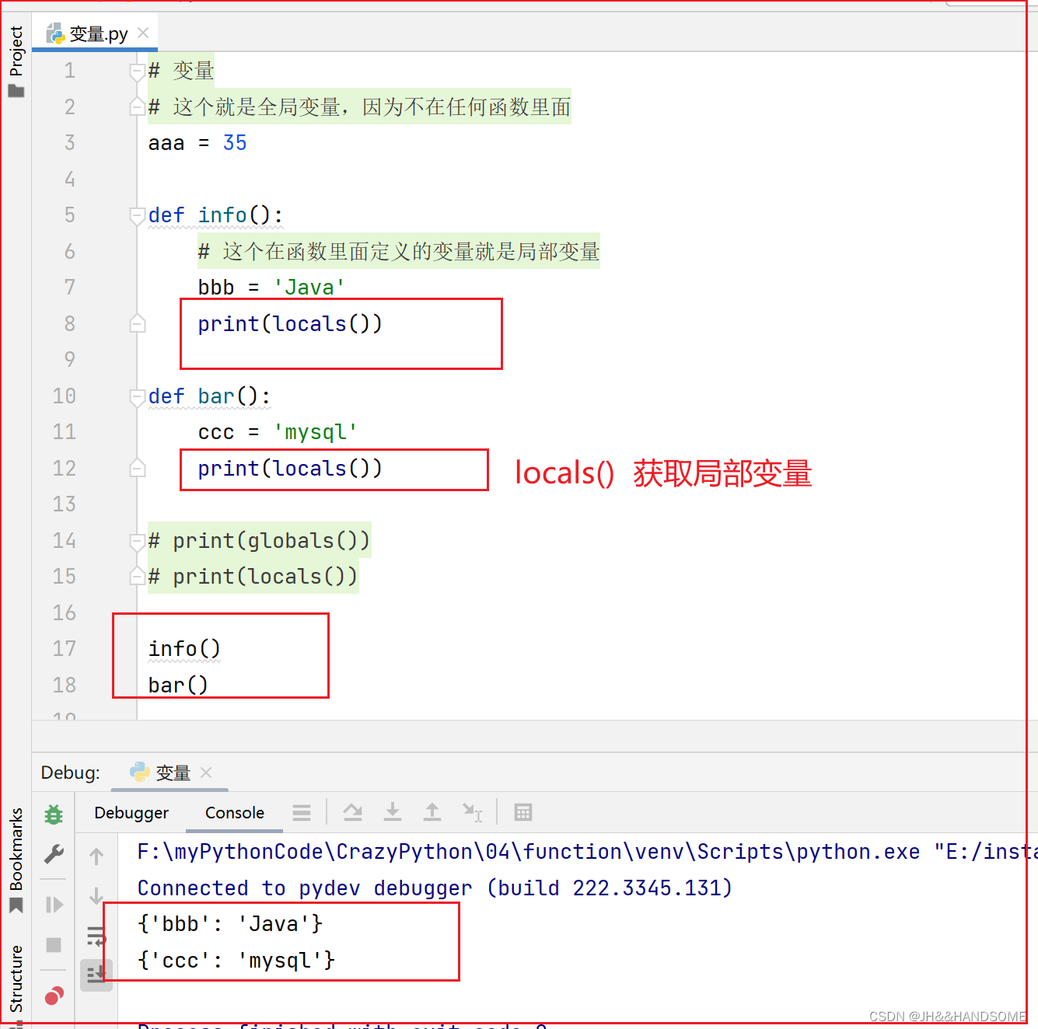Click the {'bbb': 'Java'} console output

coord(230,924)
